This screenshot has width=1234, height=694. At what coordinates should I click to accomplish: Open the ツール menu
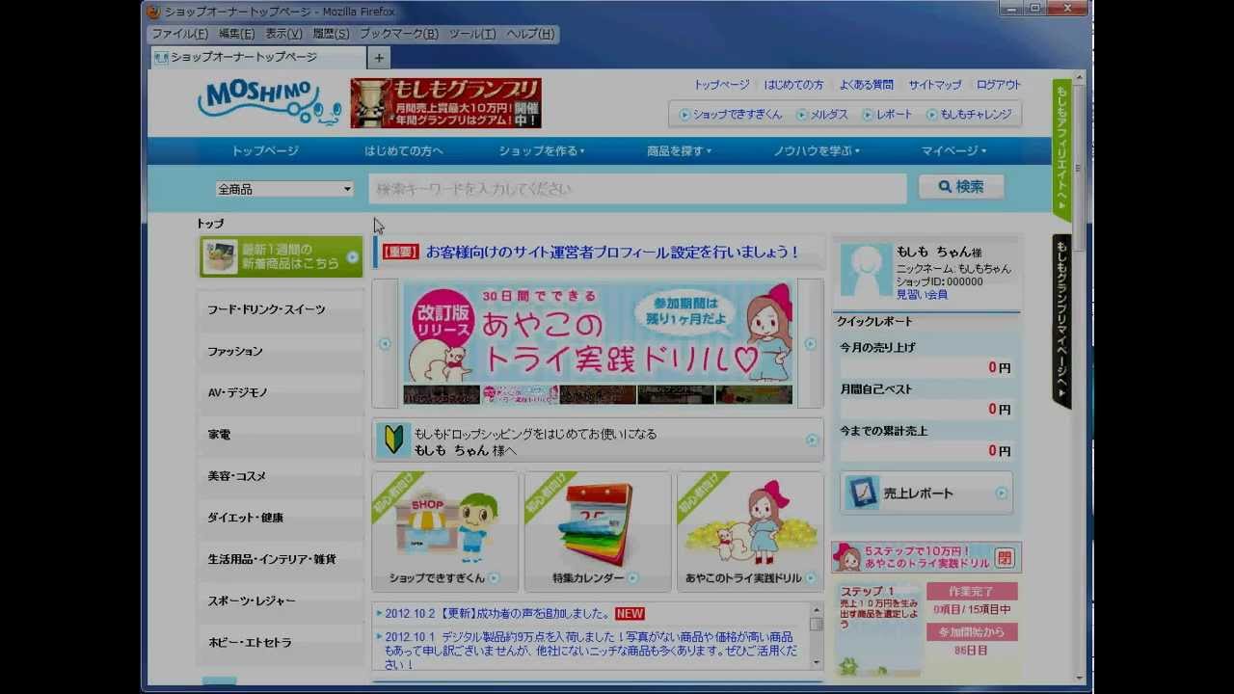pyautogui.click(x=472, y=34)
